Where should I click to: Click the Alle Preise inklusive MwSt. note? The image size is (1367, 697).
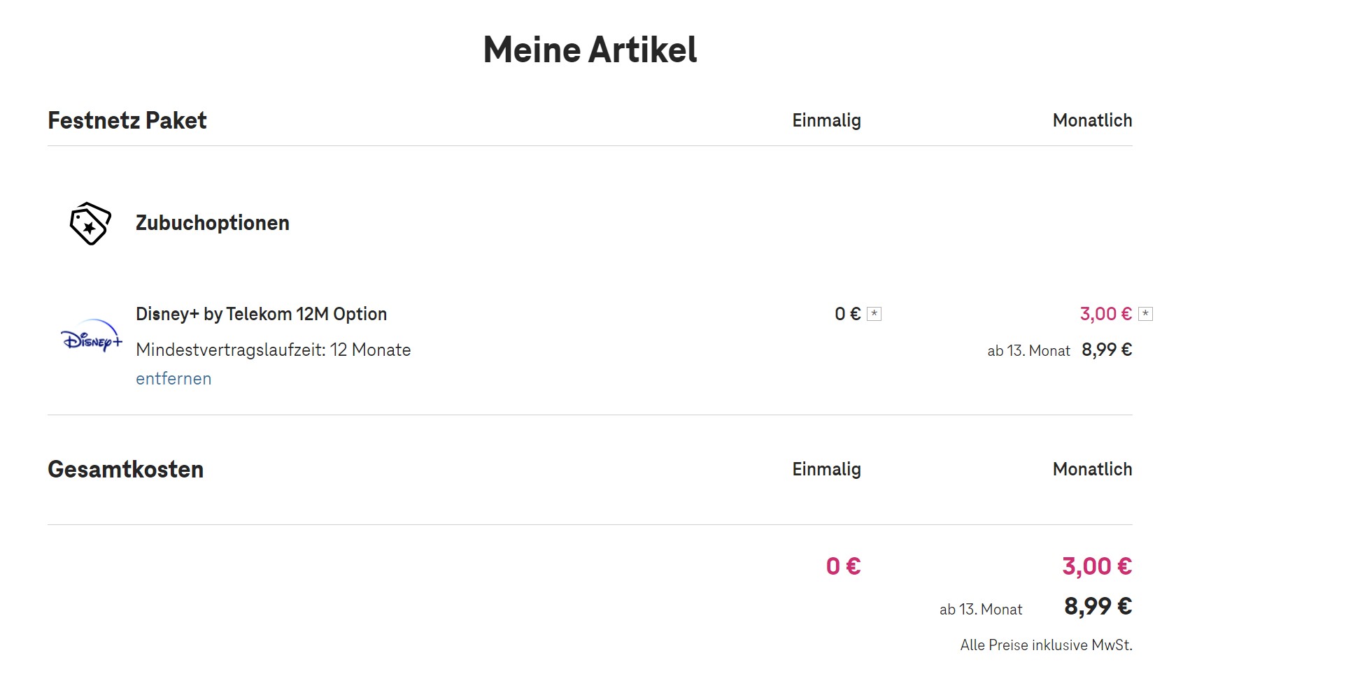tap(1046, 645)
